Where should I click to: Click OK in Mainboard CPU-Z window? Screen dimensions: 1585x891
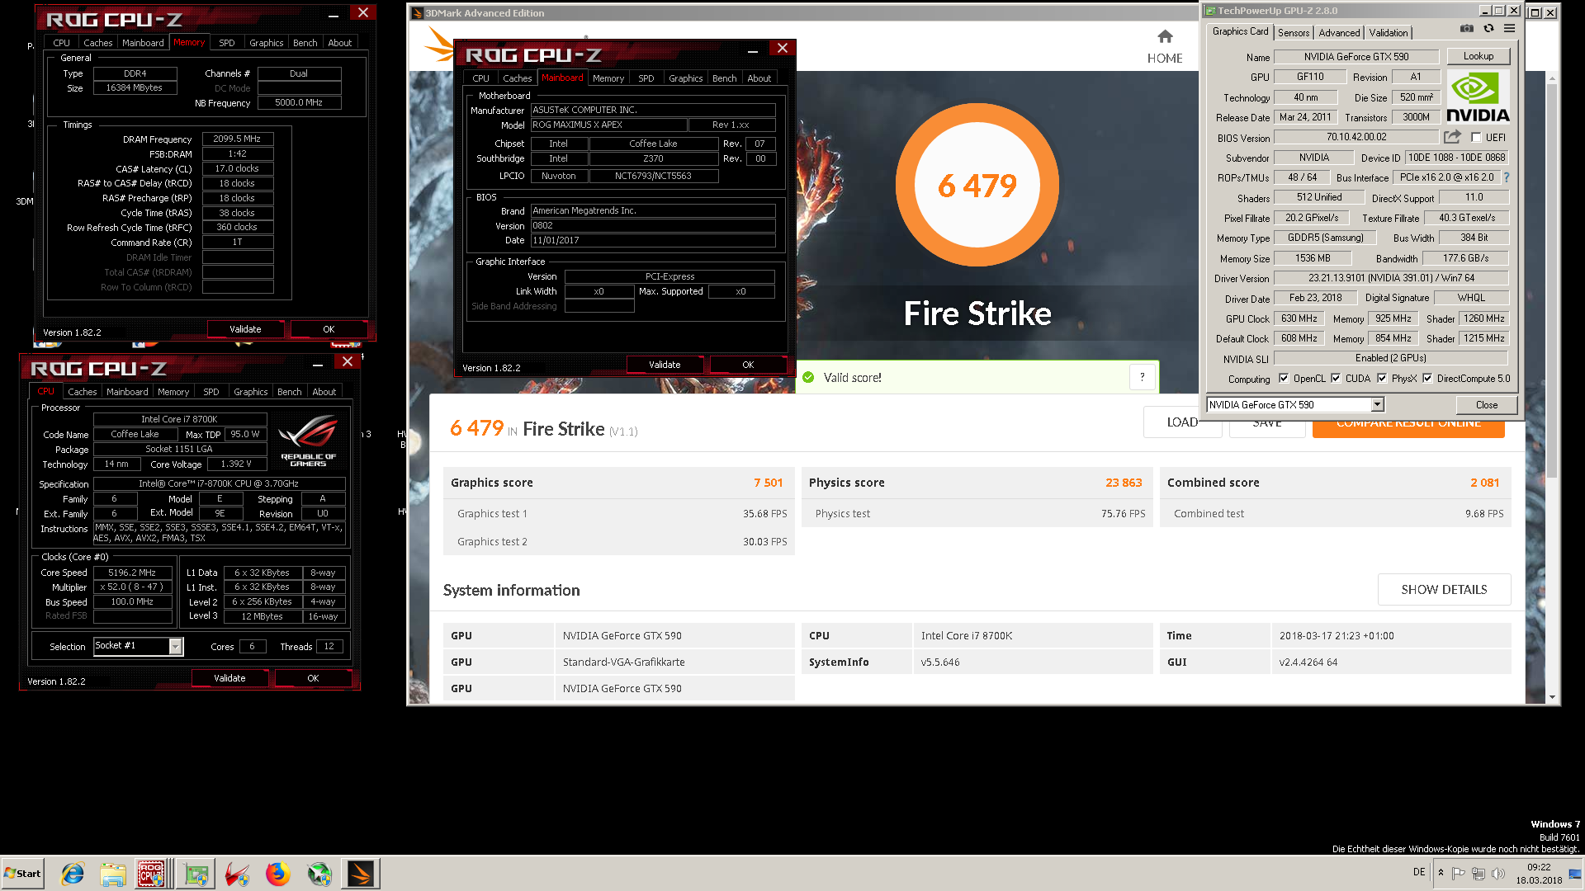(x=748, y=365)
